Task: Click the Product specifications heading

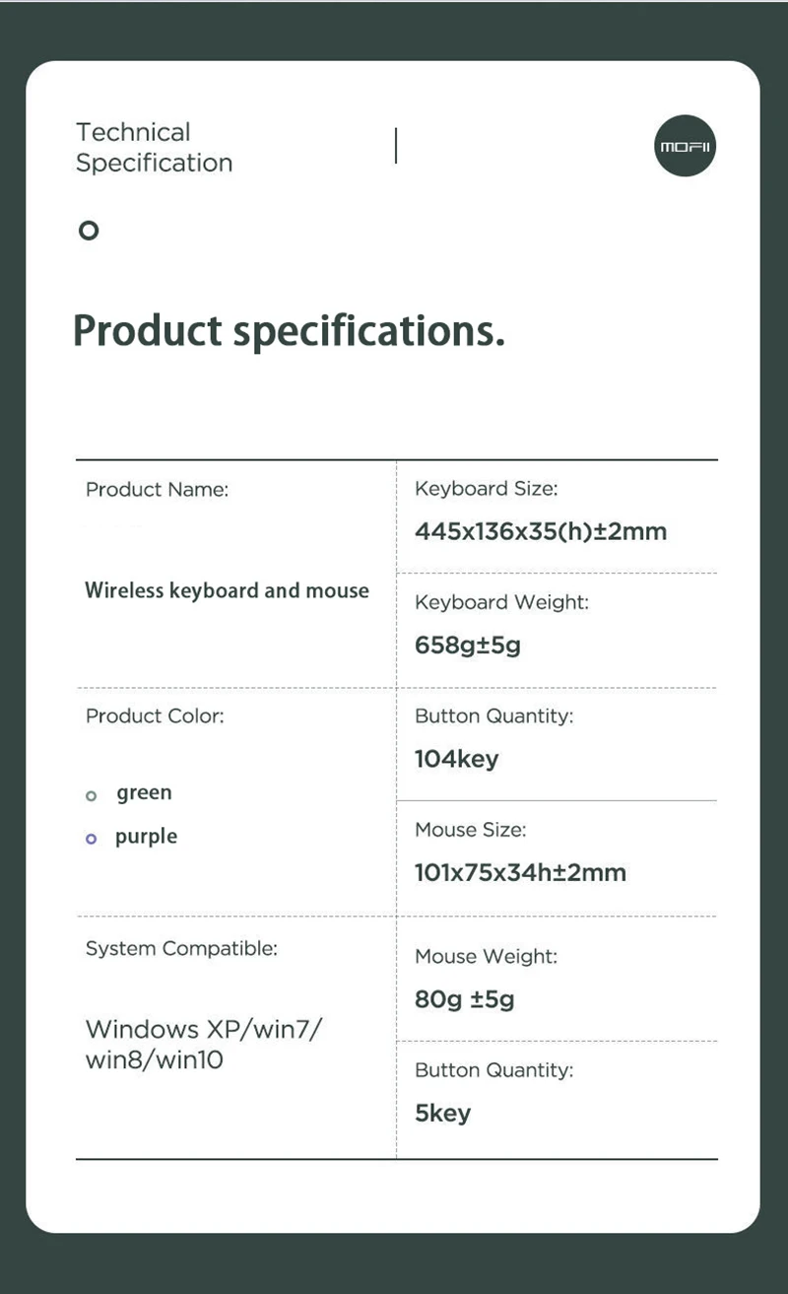Action: point(289,330)
